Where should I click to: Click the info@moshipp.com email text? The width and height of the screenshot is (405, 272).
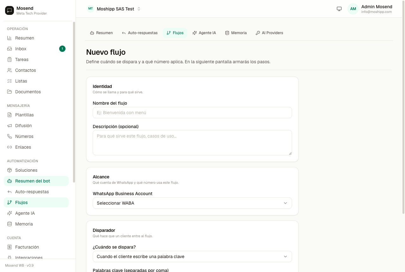(377, 12)
